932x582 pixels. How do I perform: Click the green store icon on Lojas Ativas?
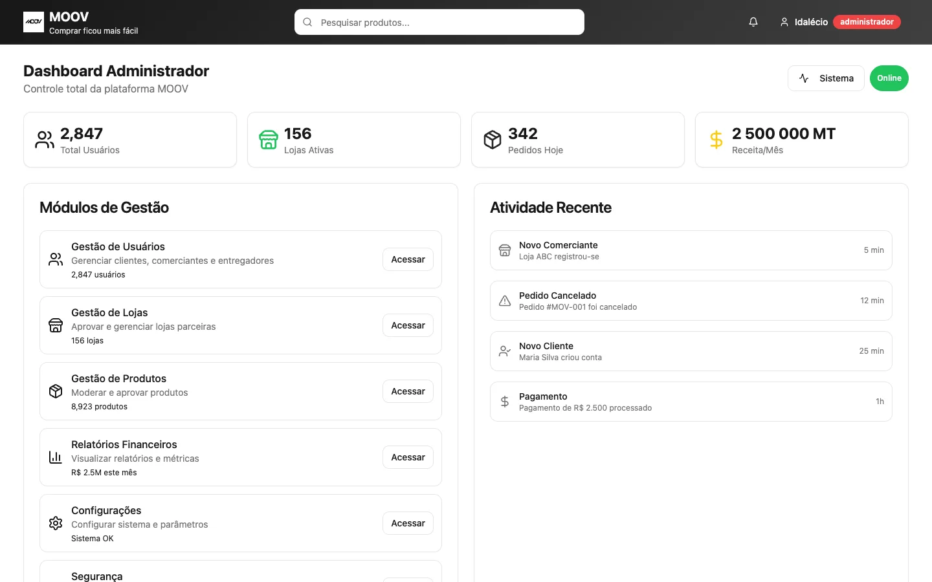point(269,140)
